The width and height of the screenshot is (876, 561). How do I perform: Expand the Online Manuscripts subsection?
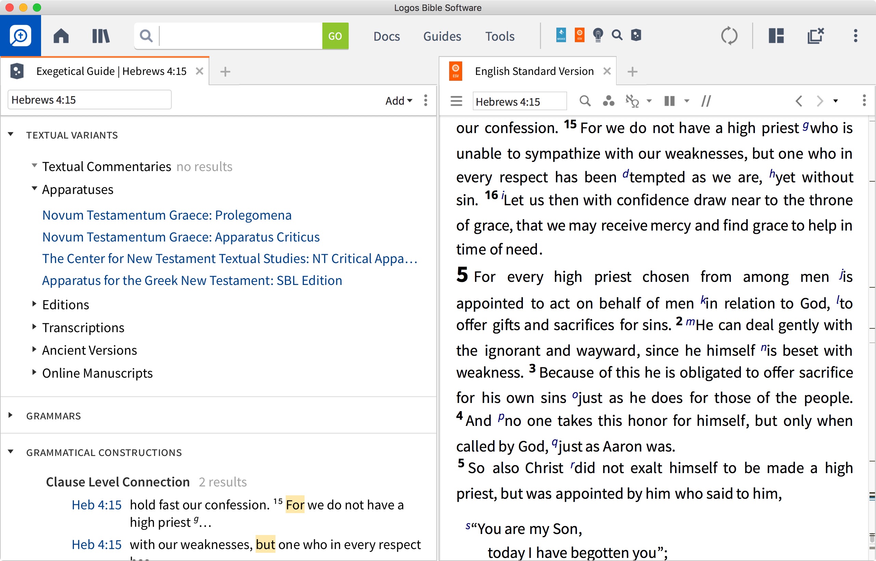pyautogui.click(x=34, y=372)
